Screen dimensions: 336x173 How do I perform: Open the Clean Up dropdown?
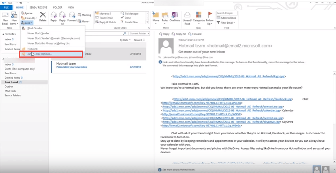[29, 18]
